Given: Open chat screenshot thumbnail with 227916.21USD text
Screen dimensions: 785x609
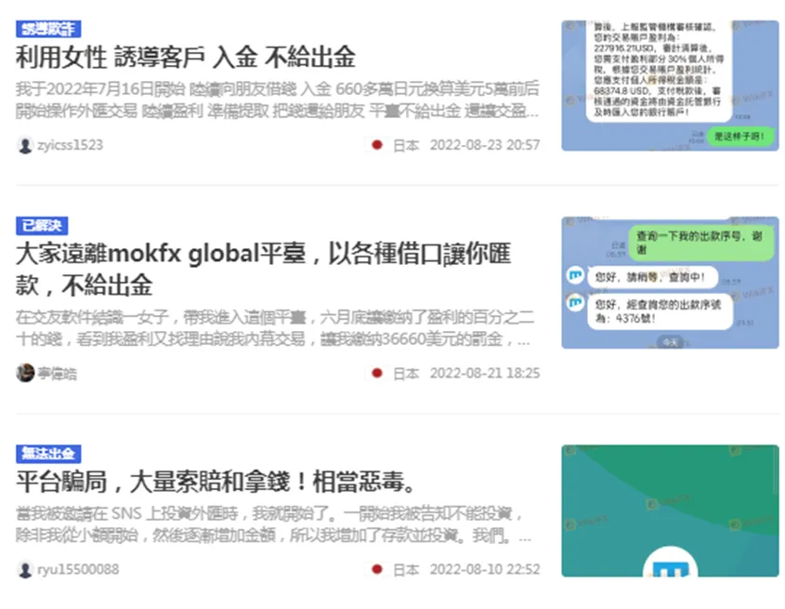Looking at the screenshot, I should [670, 86].
